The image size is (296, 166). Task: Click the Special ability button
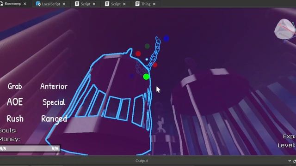click(x=54, y=102)
